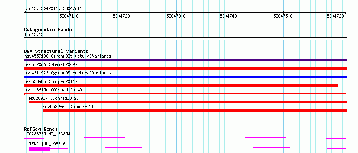Screen dimensions: 358x153
Task: Click ruler position 53047300
Action: point(176,16)
